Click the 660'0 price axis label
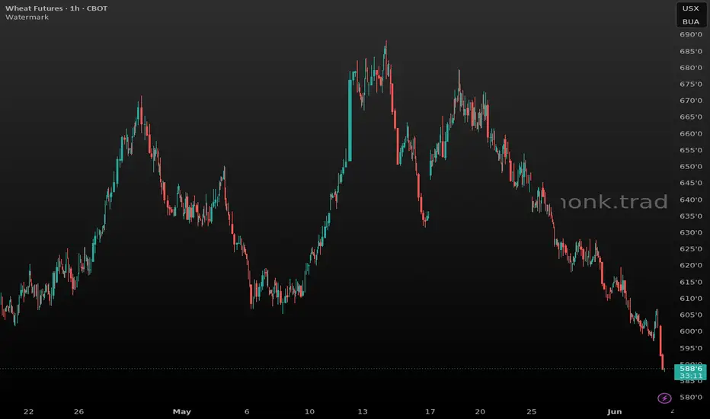This screenshot has width=710, height=419. [690, 133]
